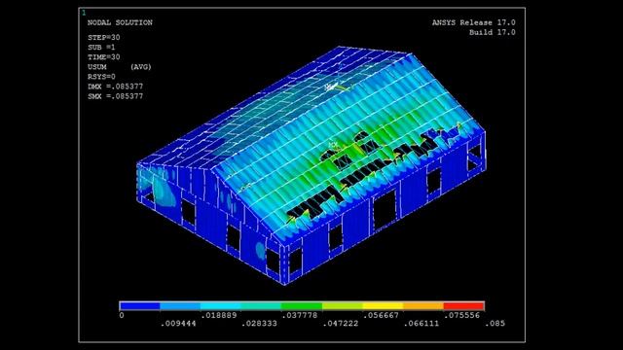Click the yellow legend color band
This screenshot has width=623, height=350.
(383, 306)
